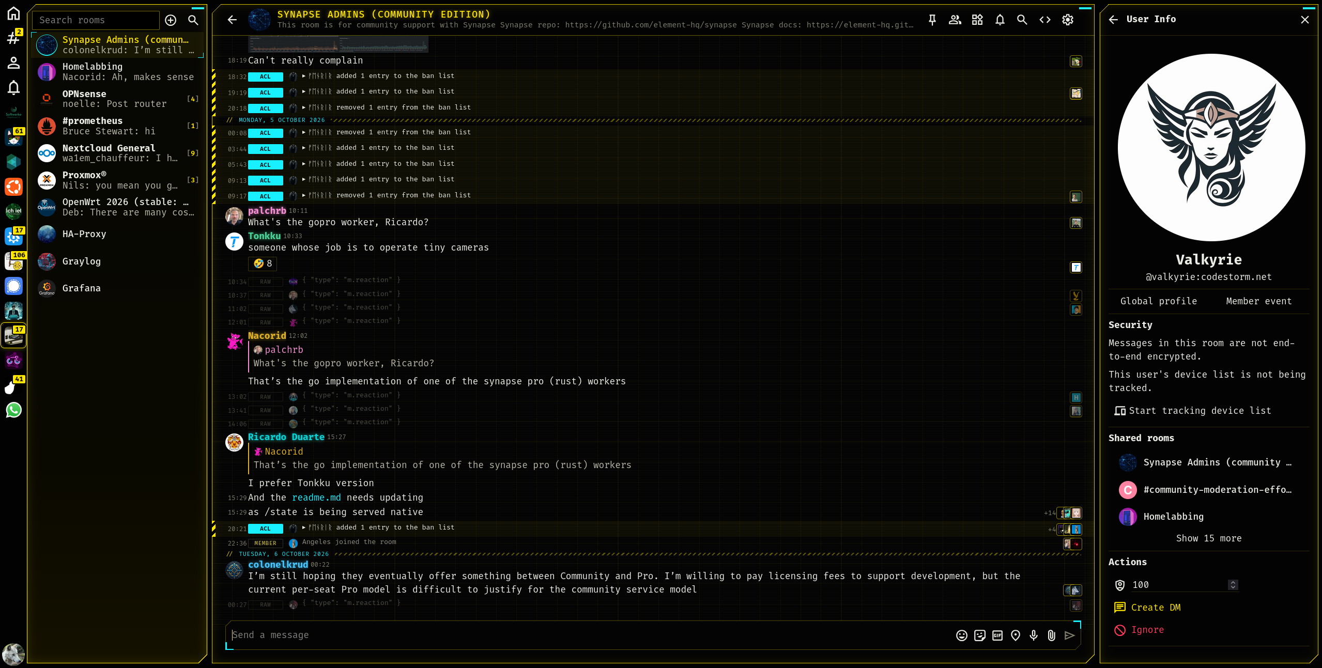
Task: Show the room member list icon
Action: 955,20
